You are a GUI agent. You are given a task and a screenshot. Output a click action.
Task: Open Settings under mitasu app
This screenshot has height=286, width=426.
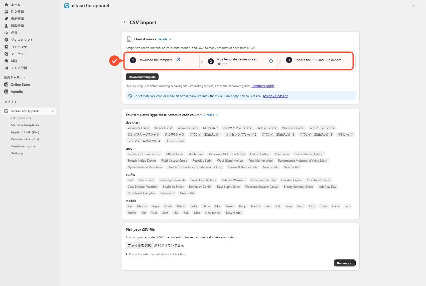coord(17,153)
